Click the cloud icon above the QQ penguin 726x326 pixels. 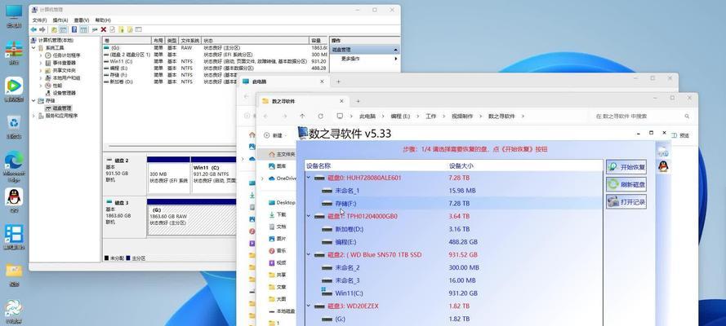click(663, 151)
